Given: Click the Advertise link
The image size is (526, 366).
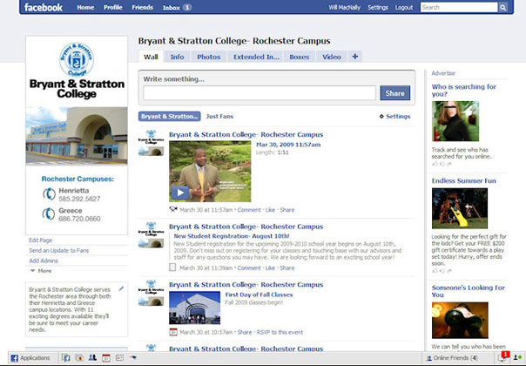Looking at the screenshot, I should 443,73.
